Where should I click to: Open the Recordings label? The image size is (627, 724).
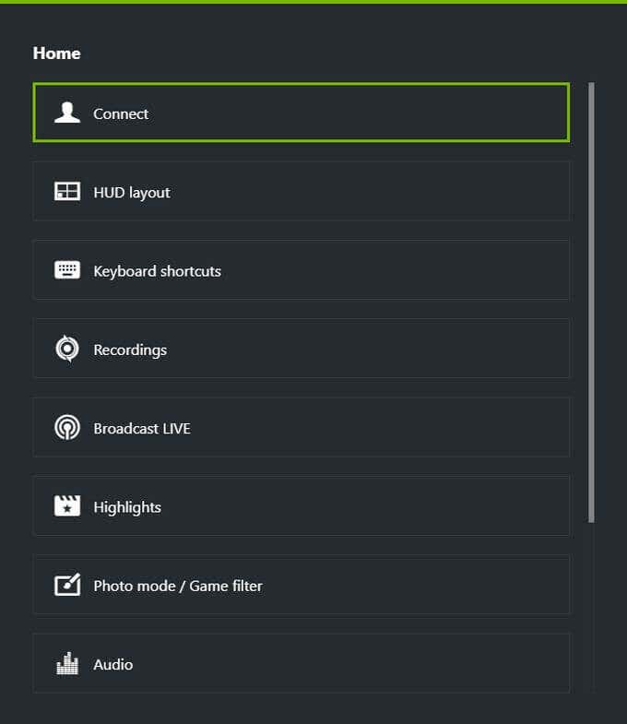point(130,350)
